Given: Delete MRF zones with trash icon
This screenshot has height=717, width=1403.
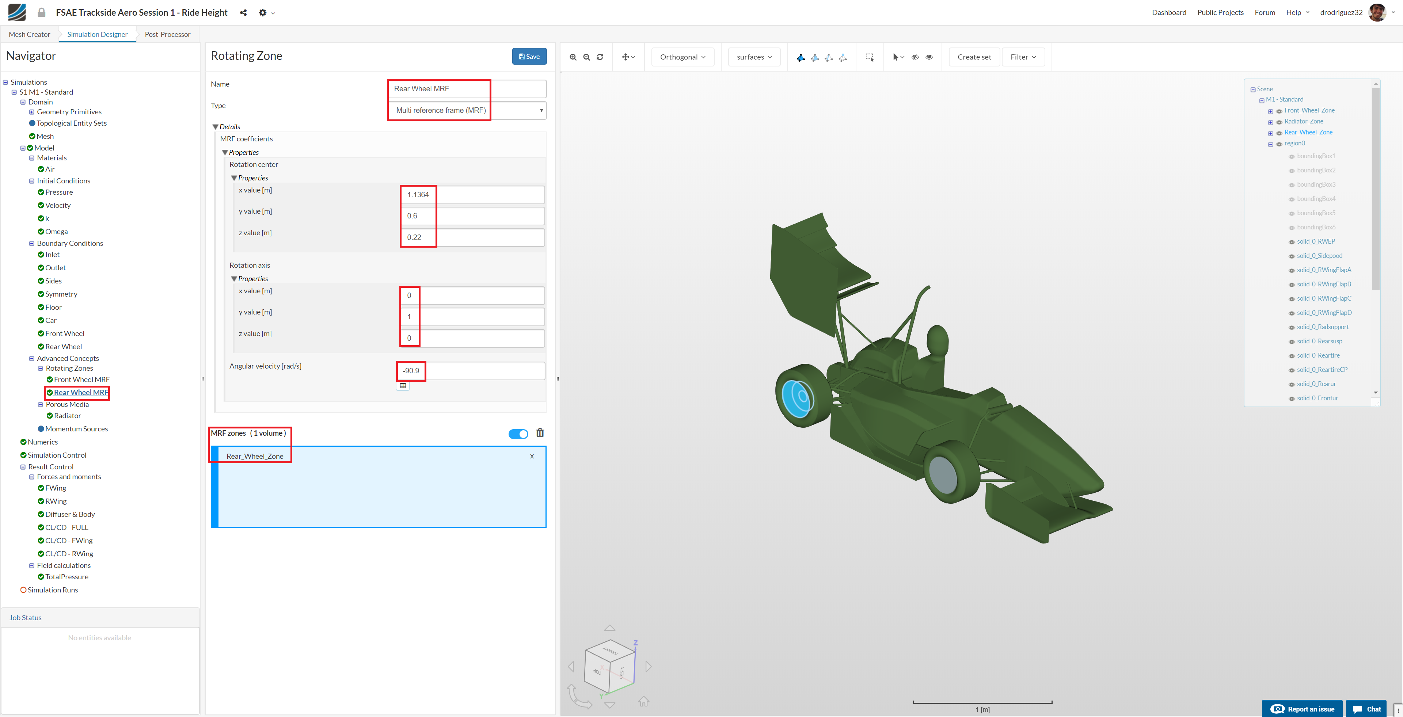Looking at the screenshot, I should click(x=540, y=433).
